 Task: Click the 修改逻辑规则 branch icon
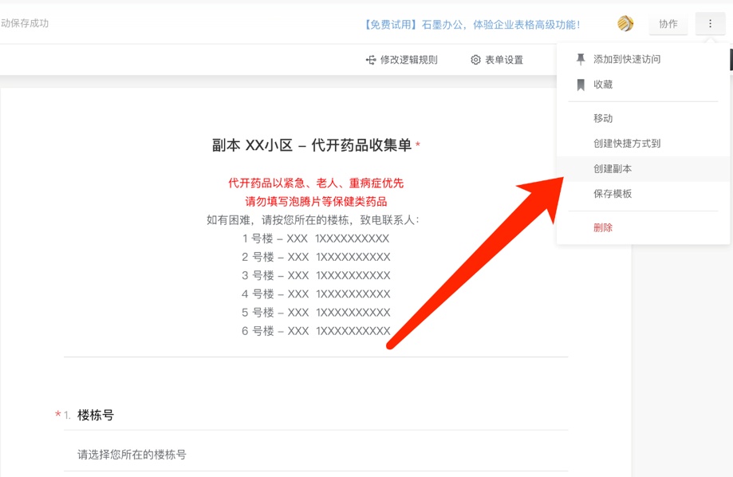click(x=371, y=60)
